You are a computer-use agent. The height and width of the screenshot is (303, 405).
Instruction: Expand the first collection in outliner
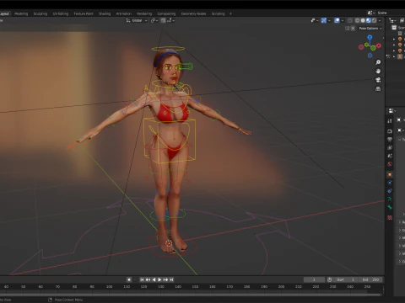pyautogui.click(x=394, y=39)
